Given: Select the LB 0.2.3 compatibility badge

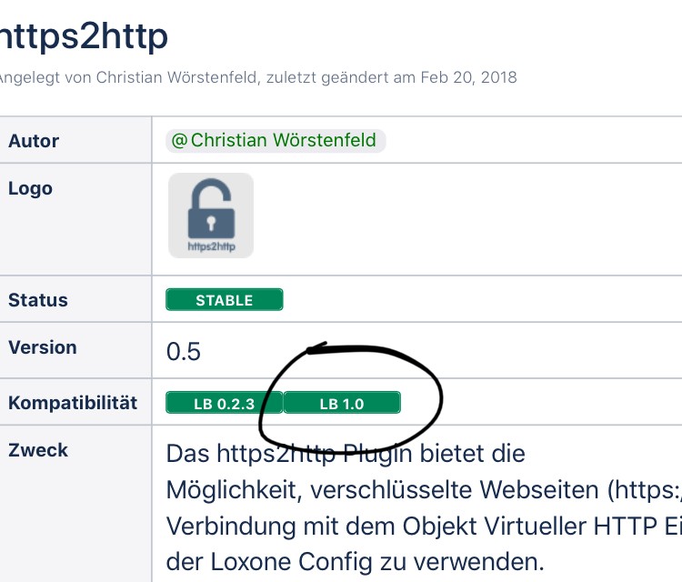Looking at the screenshot, I should pos(224,403).
